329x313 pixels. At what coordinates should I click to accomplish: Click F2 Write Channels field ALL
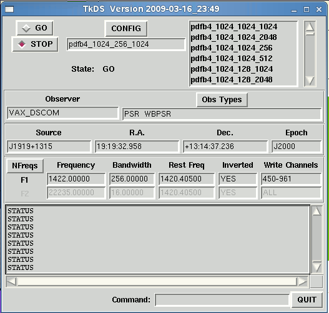pos(291,193)
